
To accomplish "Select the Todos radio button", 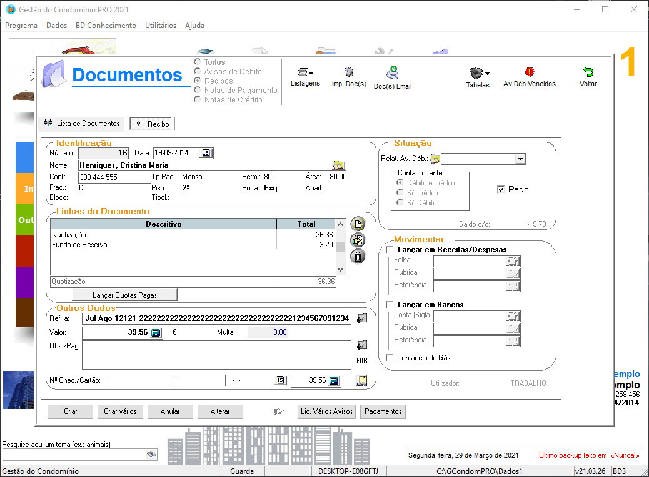I will (198, 62).
